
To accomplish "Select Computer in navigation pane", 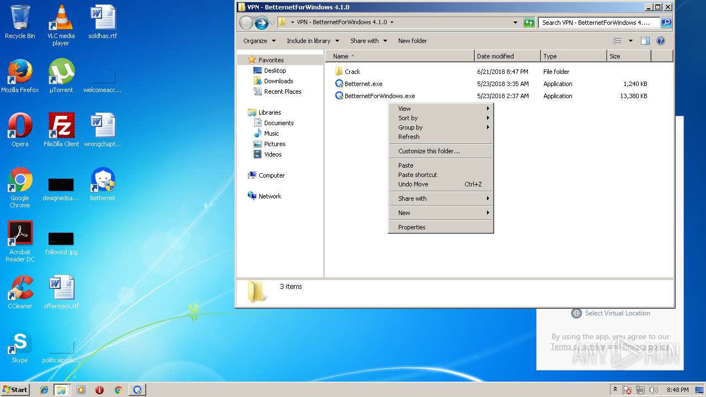I will [266, 175].
